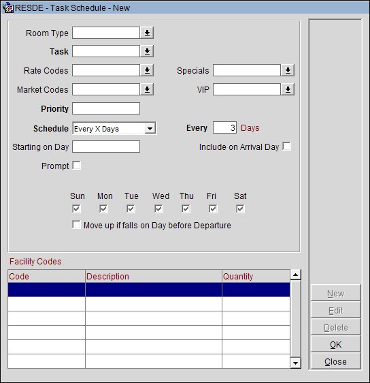Click the Facility Codes scroll down arrow
Screen dimensions: 370x383
[x=296, y=363]
